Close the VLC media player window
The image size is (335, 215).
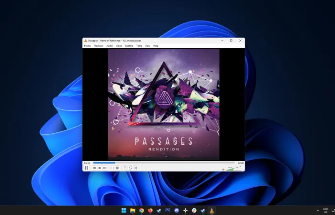pos(240,41)
